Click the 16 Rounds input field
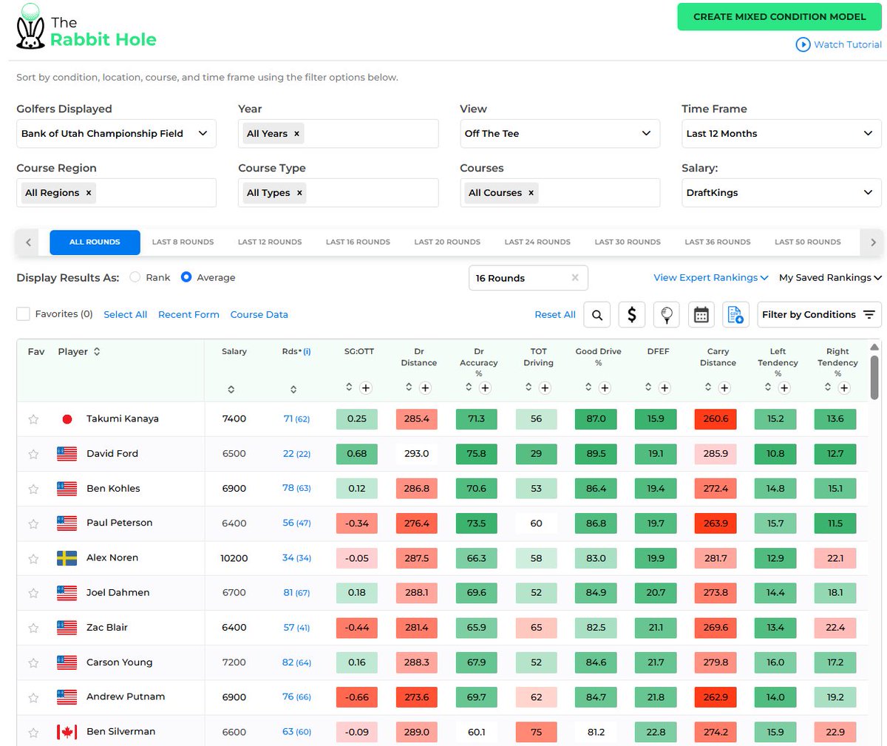887x746 pixels. 529,278
